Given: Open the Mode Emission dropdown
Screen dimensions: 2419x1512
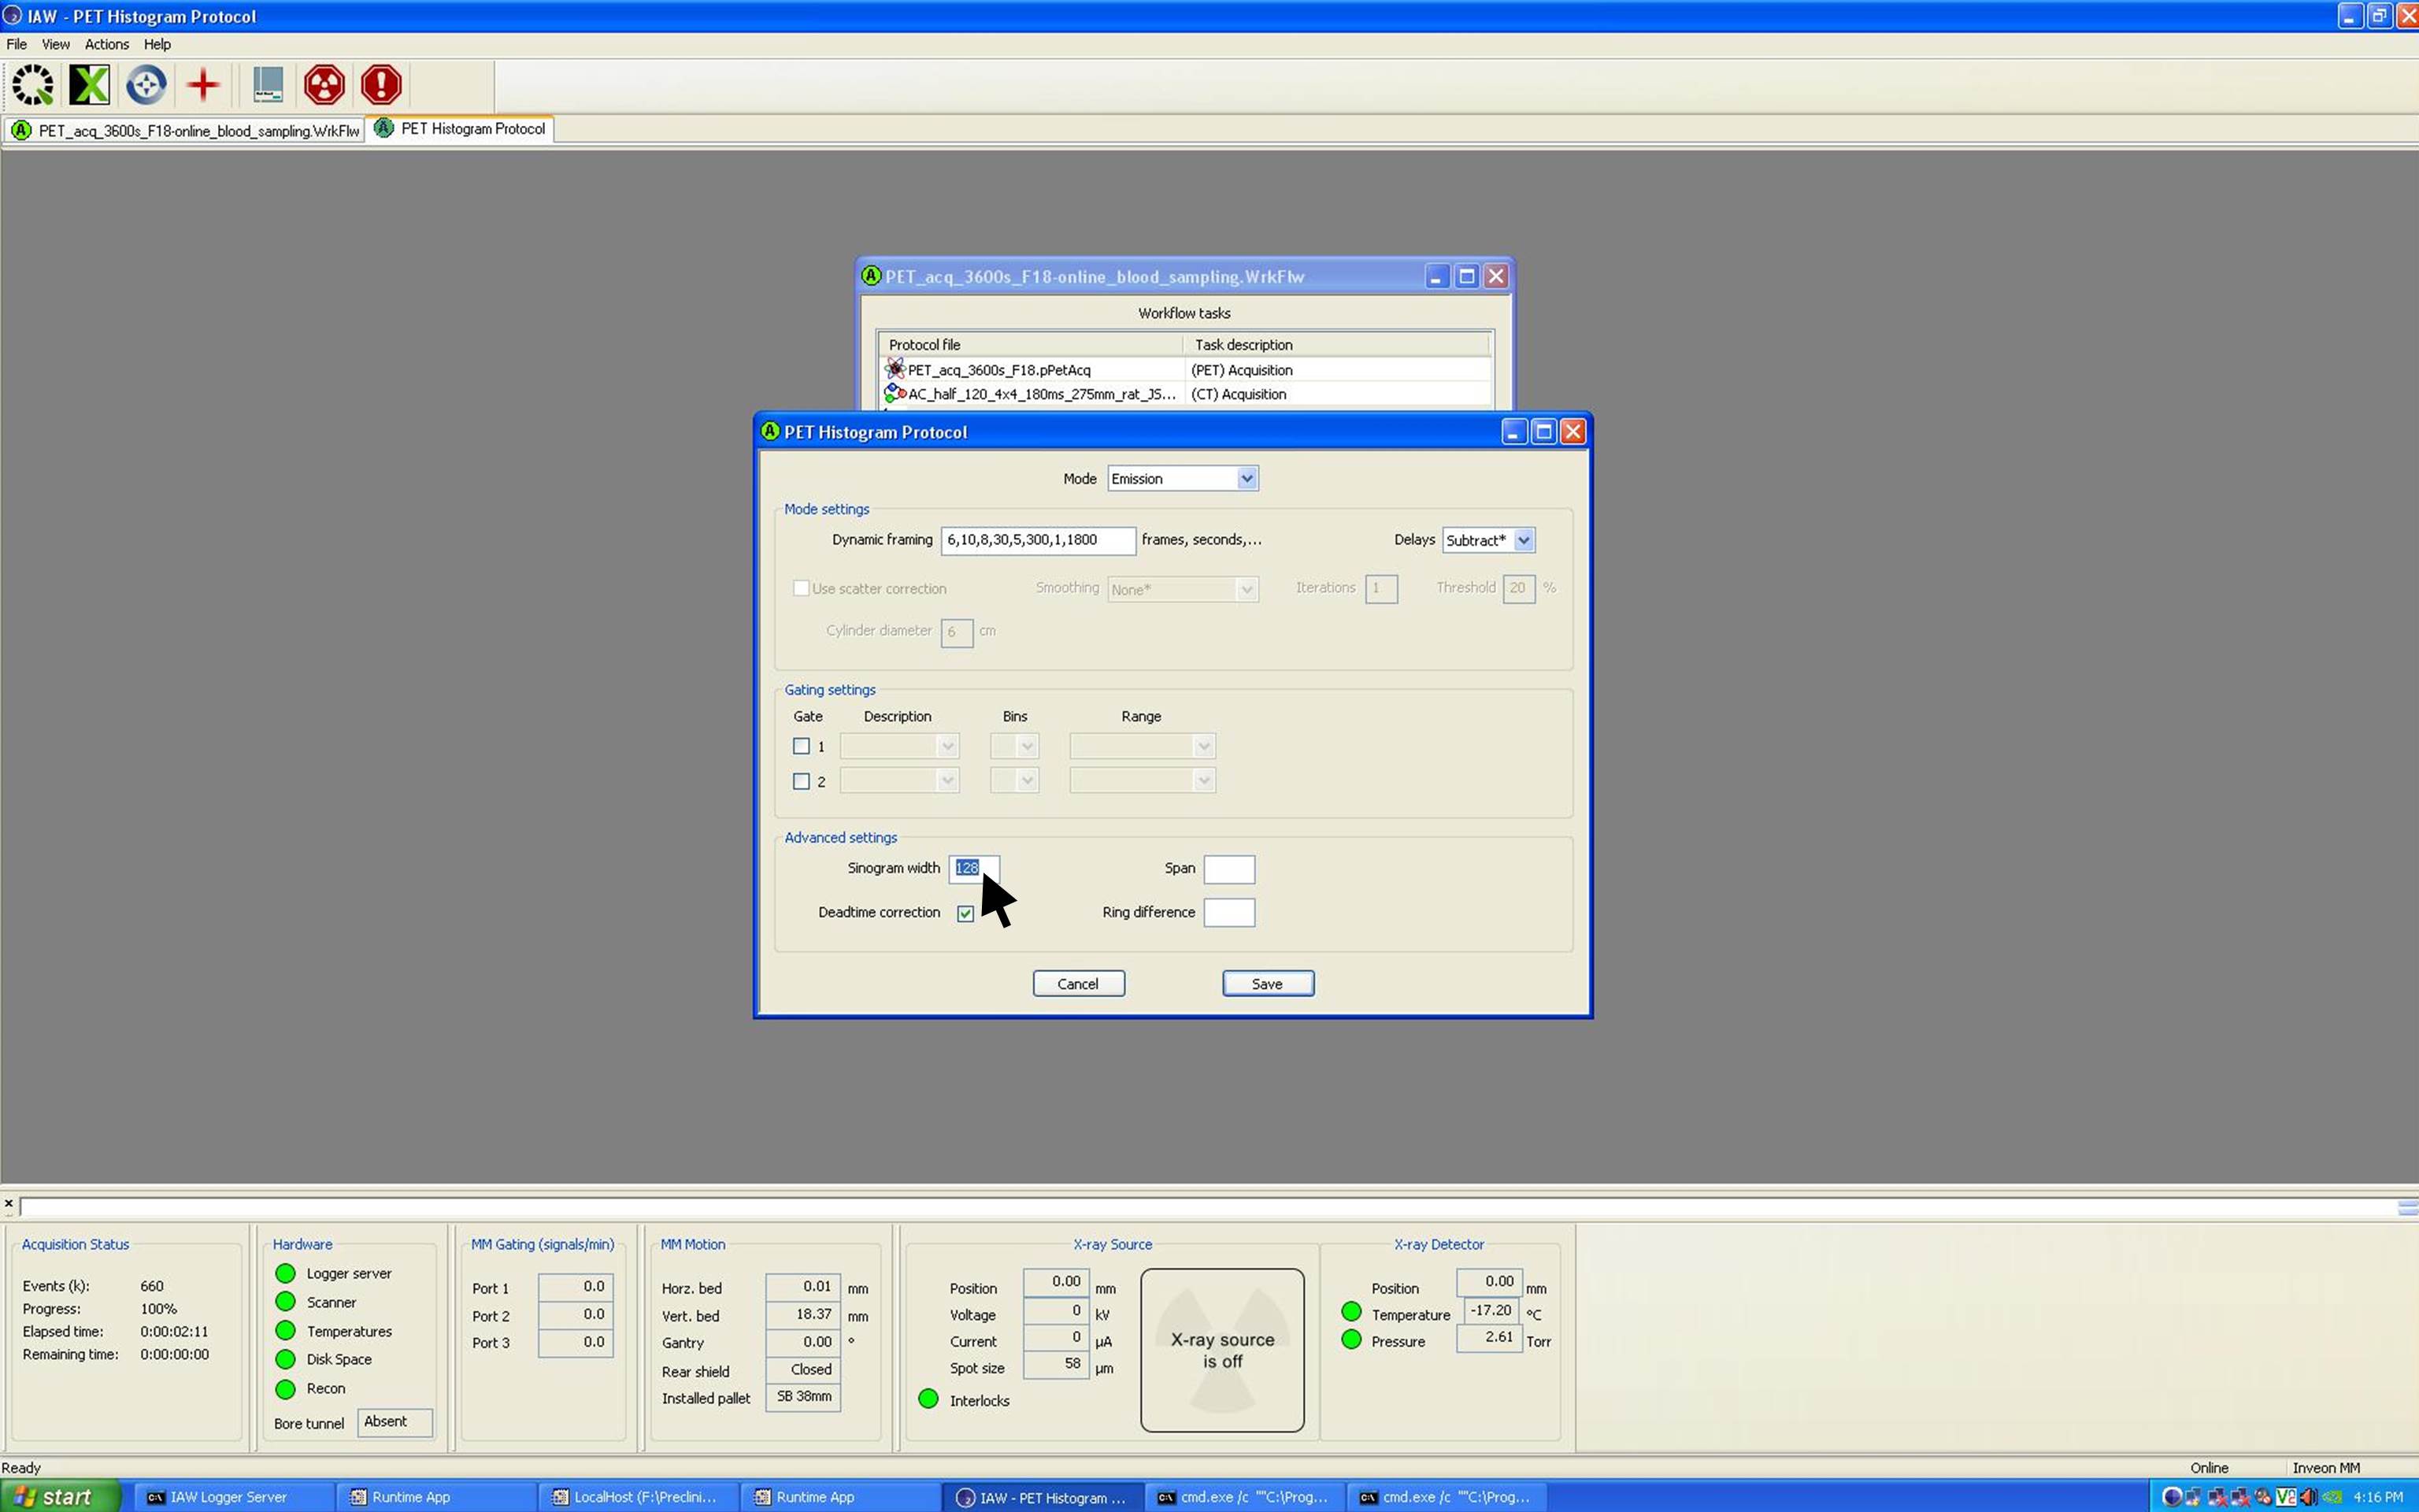Looking at the screenshot, I should click(1246, 479).
